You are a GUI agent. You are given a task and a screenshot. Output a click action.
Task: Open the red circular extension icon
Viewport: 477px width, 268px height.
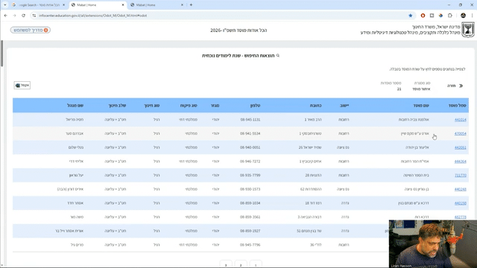point(423,16)
